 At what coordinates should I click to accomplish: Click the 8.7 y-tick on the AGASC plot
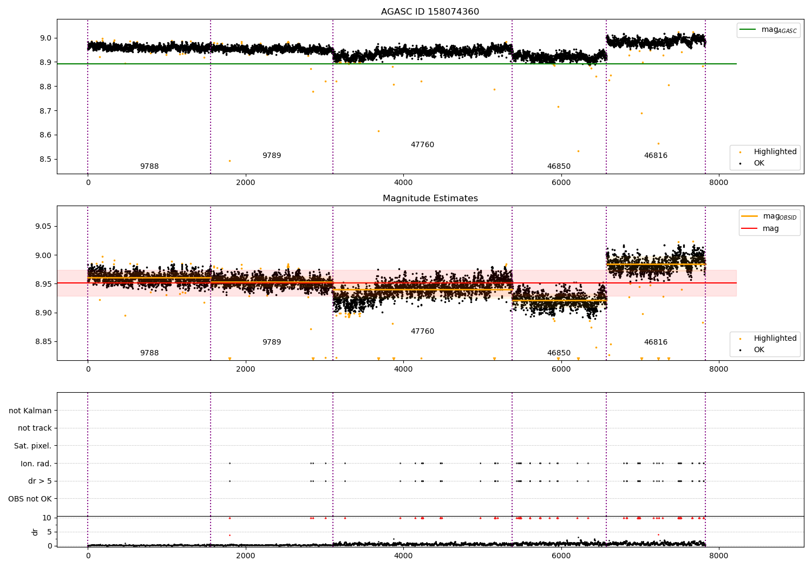(x=45, y=111)
